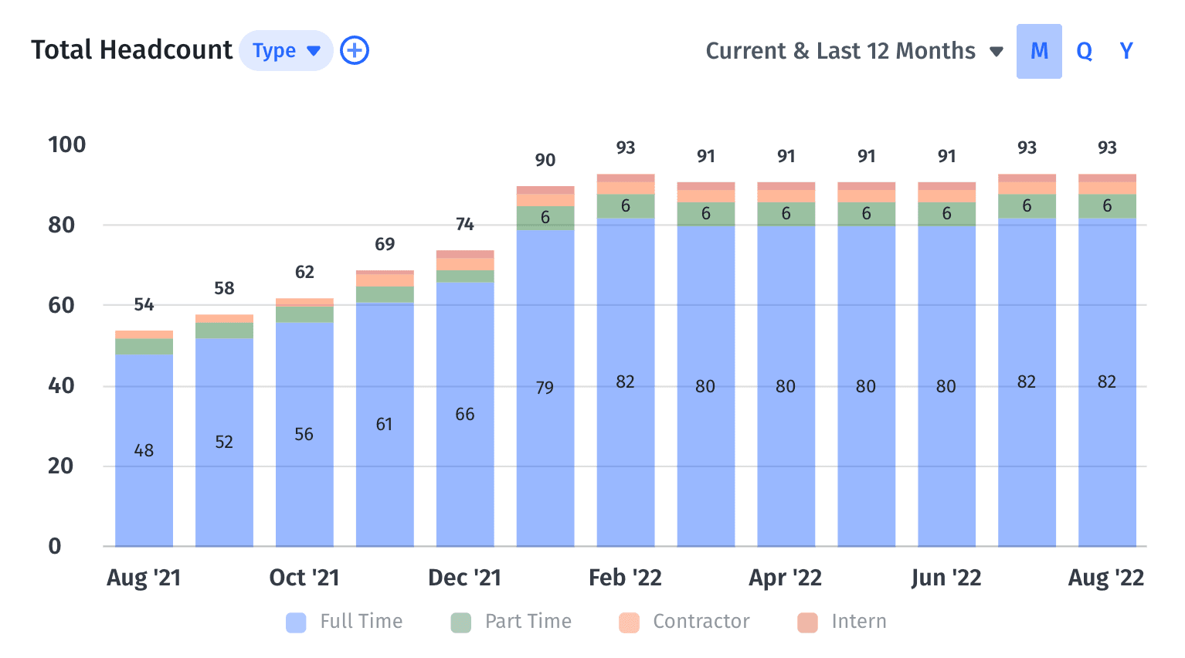1185x658 pixels.
Task: Click the Jan '22 bar labeled 79
Action: point(545,388)
